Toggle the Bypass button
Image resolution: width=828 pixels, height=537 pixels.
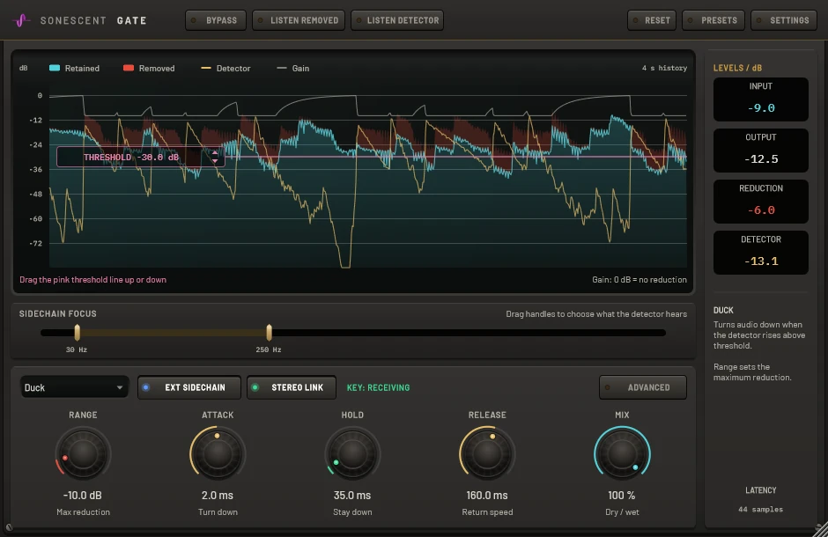216,20
